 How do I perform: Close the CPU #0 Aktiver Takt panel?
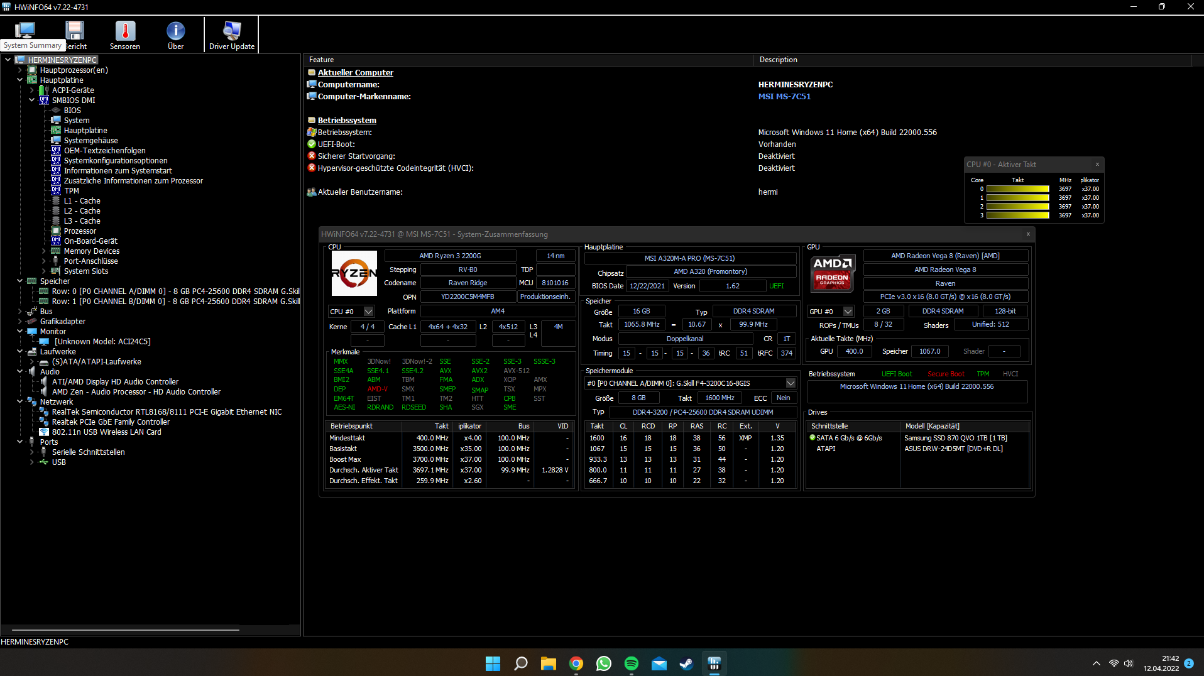1097,165
